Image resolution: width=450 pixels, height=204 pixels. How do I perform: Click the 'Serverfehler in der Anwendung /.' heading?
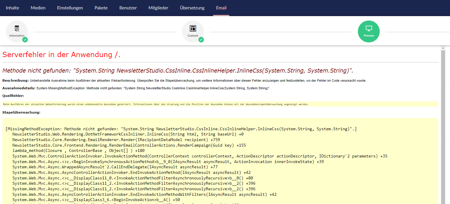point(61,54)
